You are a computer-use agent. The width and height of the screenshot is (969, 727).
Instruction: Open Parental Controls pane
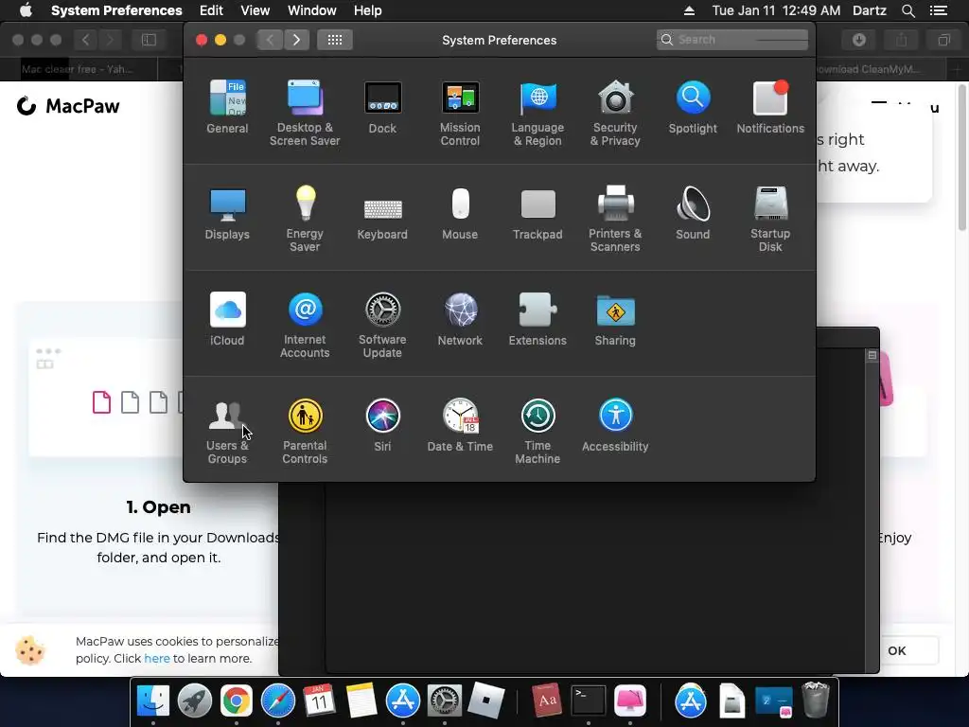pos(305,432)
